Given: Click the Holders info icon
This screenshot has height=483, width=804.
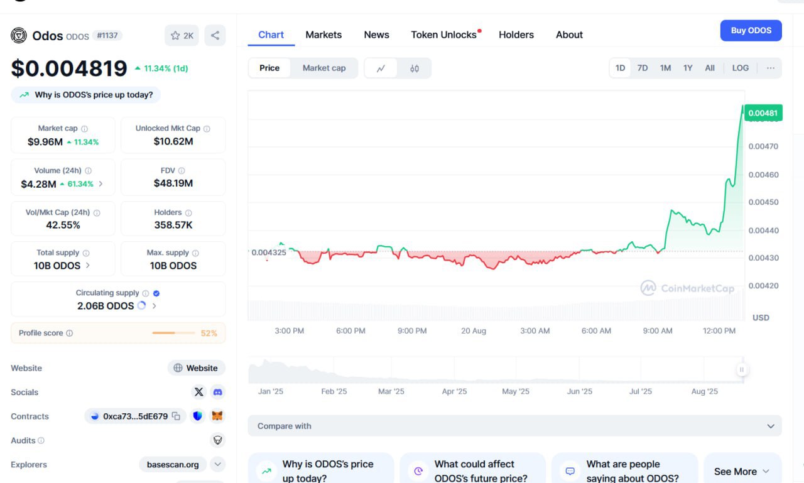Looking at the screenshot, I should point(188,213).
